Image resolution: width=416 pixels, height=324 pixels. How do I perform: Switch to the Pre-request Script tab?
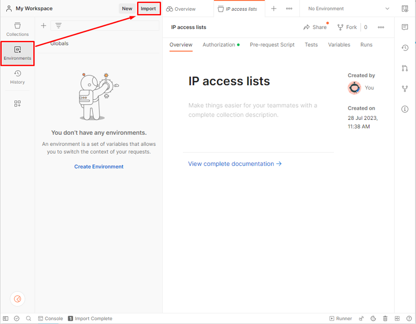(272, 45)
